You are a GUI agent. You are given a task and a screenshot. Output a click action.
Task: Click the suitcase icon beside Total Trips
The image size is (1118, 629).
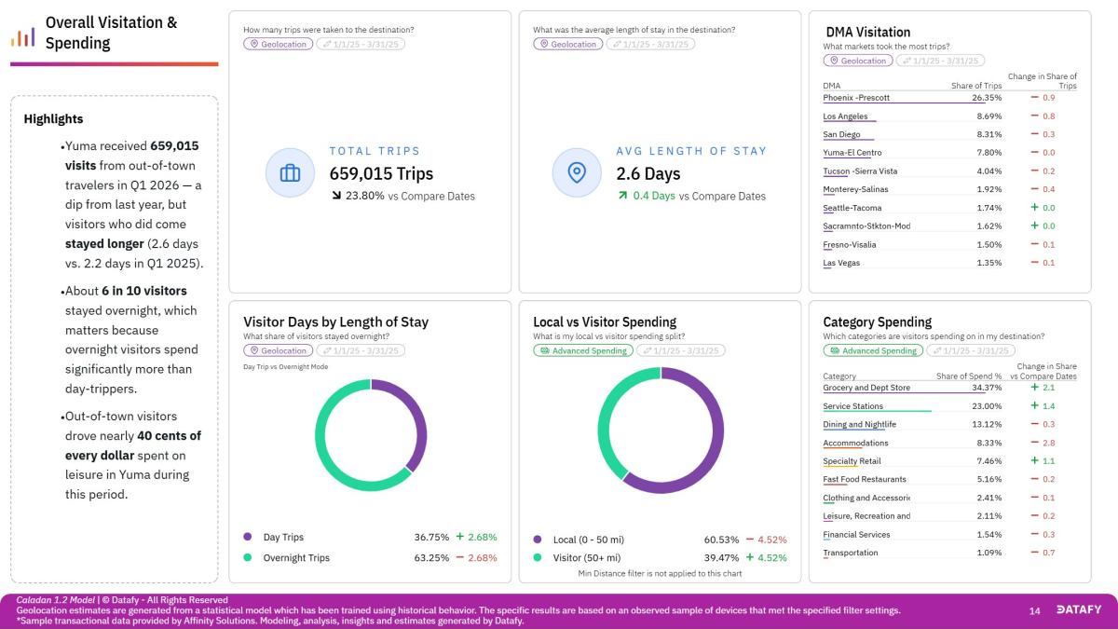click(x=290, y=173)
